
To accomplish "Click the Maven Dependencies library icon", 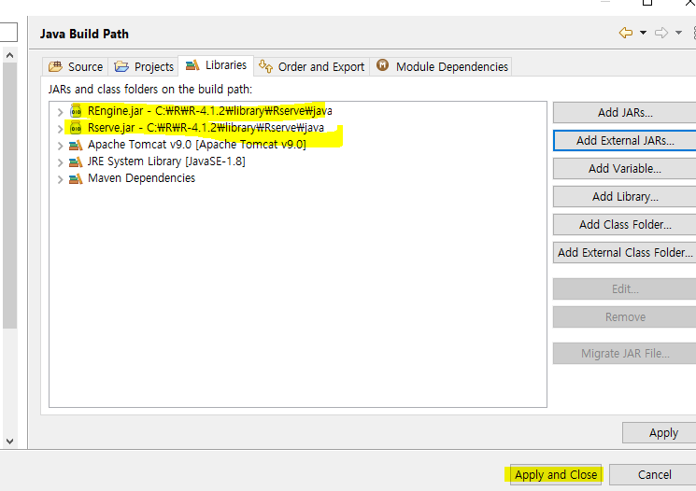I will coord(76,178).
